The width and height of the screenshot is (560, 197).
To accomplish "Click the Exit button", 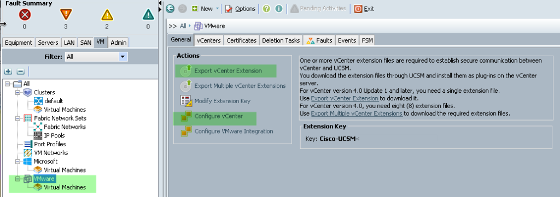I will pos(364,9).
